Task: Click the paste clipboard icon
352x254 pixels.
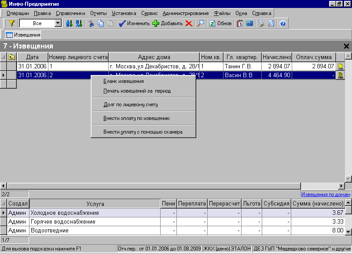Action: click(x=110, y=23)
